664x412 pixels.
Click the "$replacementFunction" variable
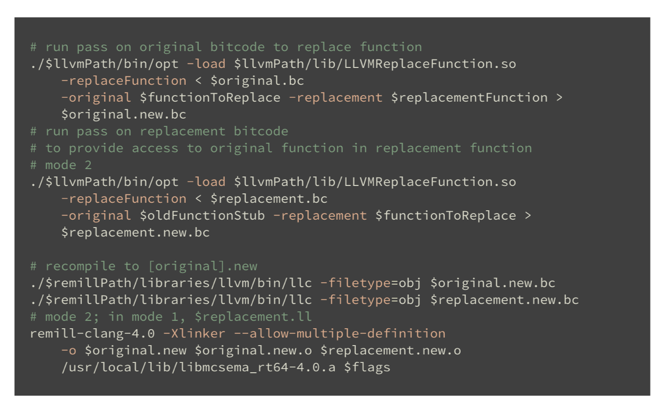pyautogui.click(x=469, y=98)
